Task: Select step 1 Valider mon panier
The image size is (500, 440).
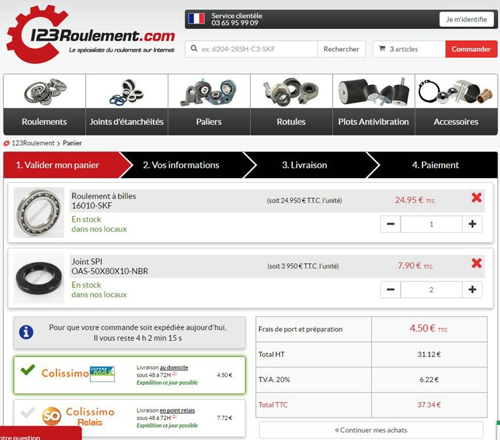Action: (x=63, y=165)
